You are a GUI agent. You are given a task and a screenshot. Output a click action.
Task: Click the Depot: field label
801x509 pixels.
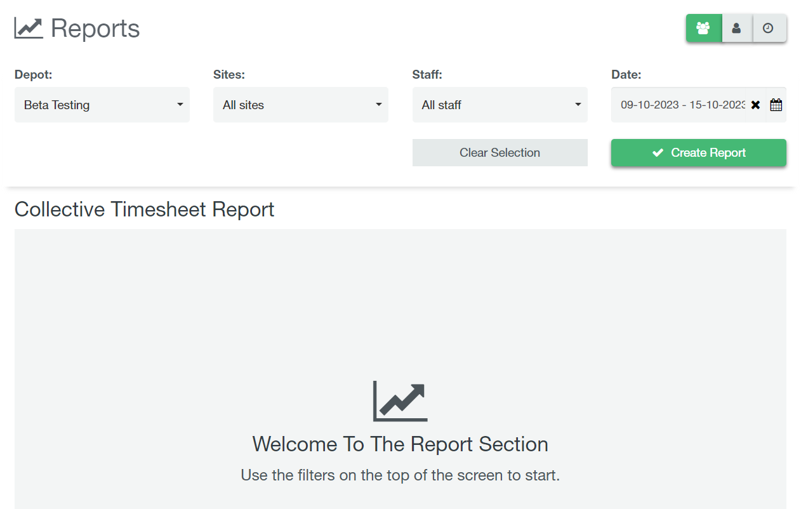[x=34, y=75]
